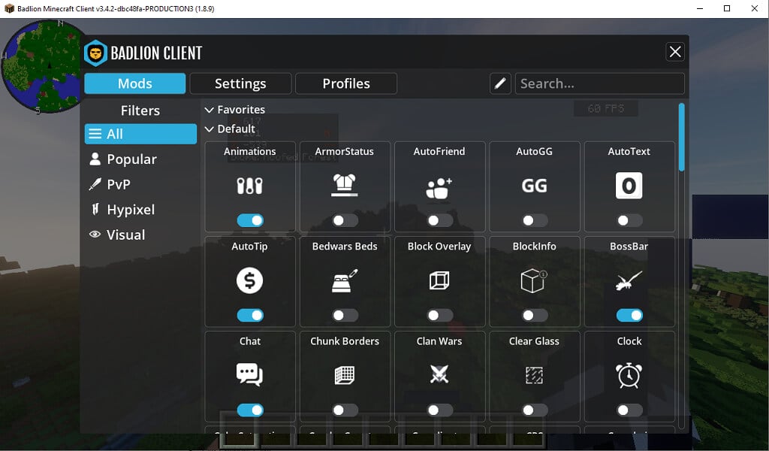
Task: Select the Popular filter
Action: [x=140, y=159]
